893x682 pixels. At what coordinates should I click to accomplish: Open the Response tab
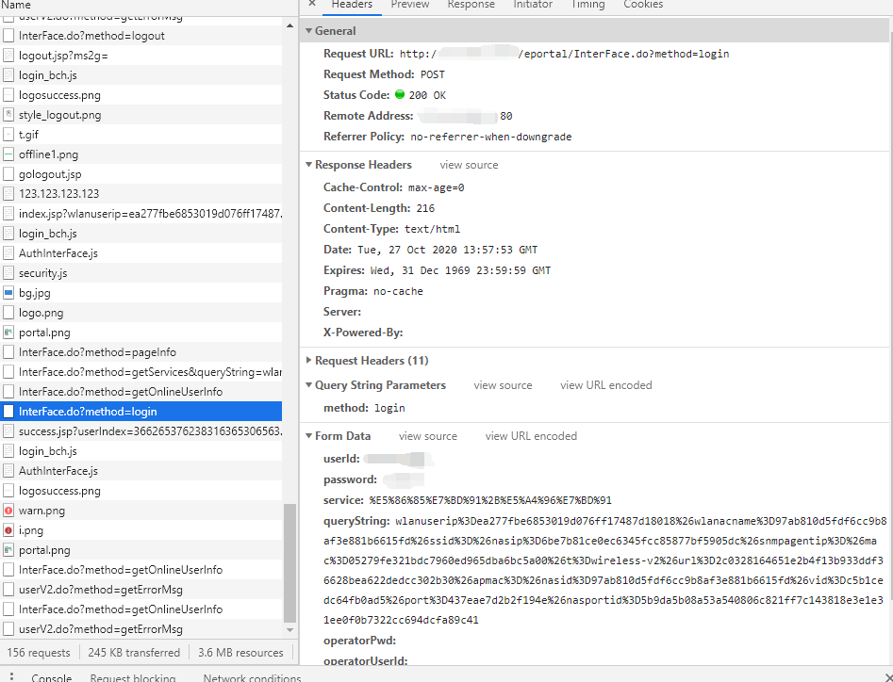471,5
